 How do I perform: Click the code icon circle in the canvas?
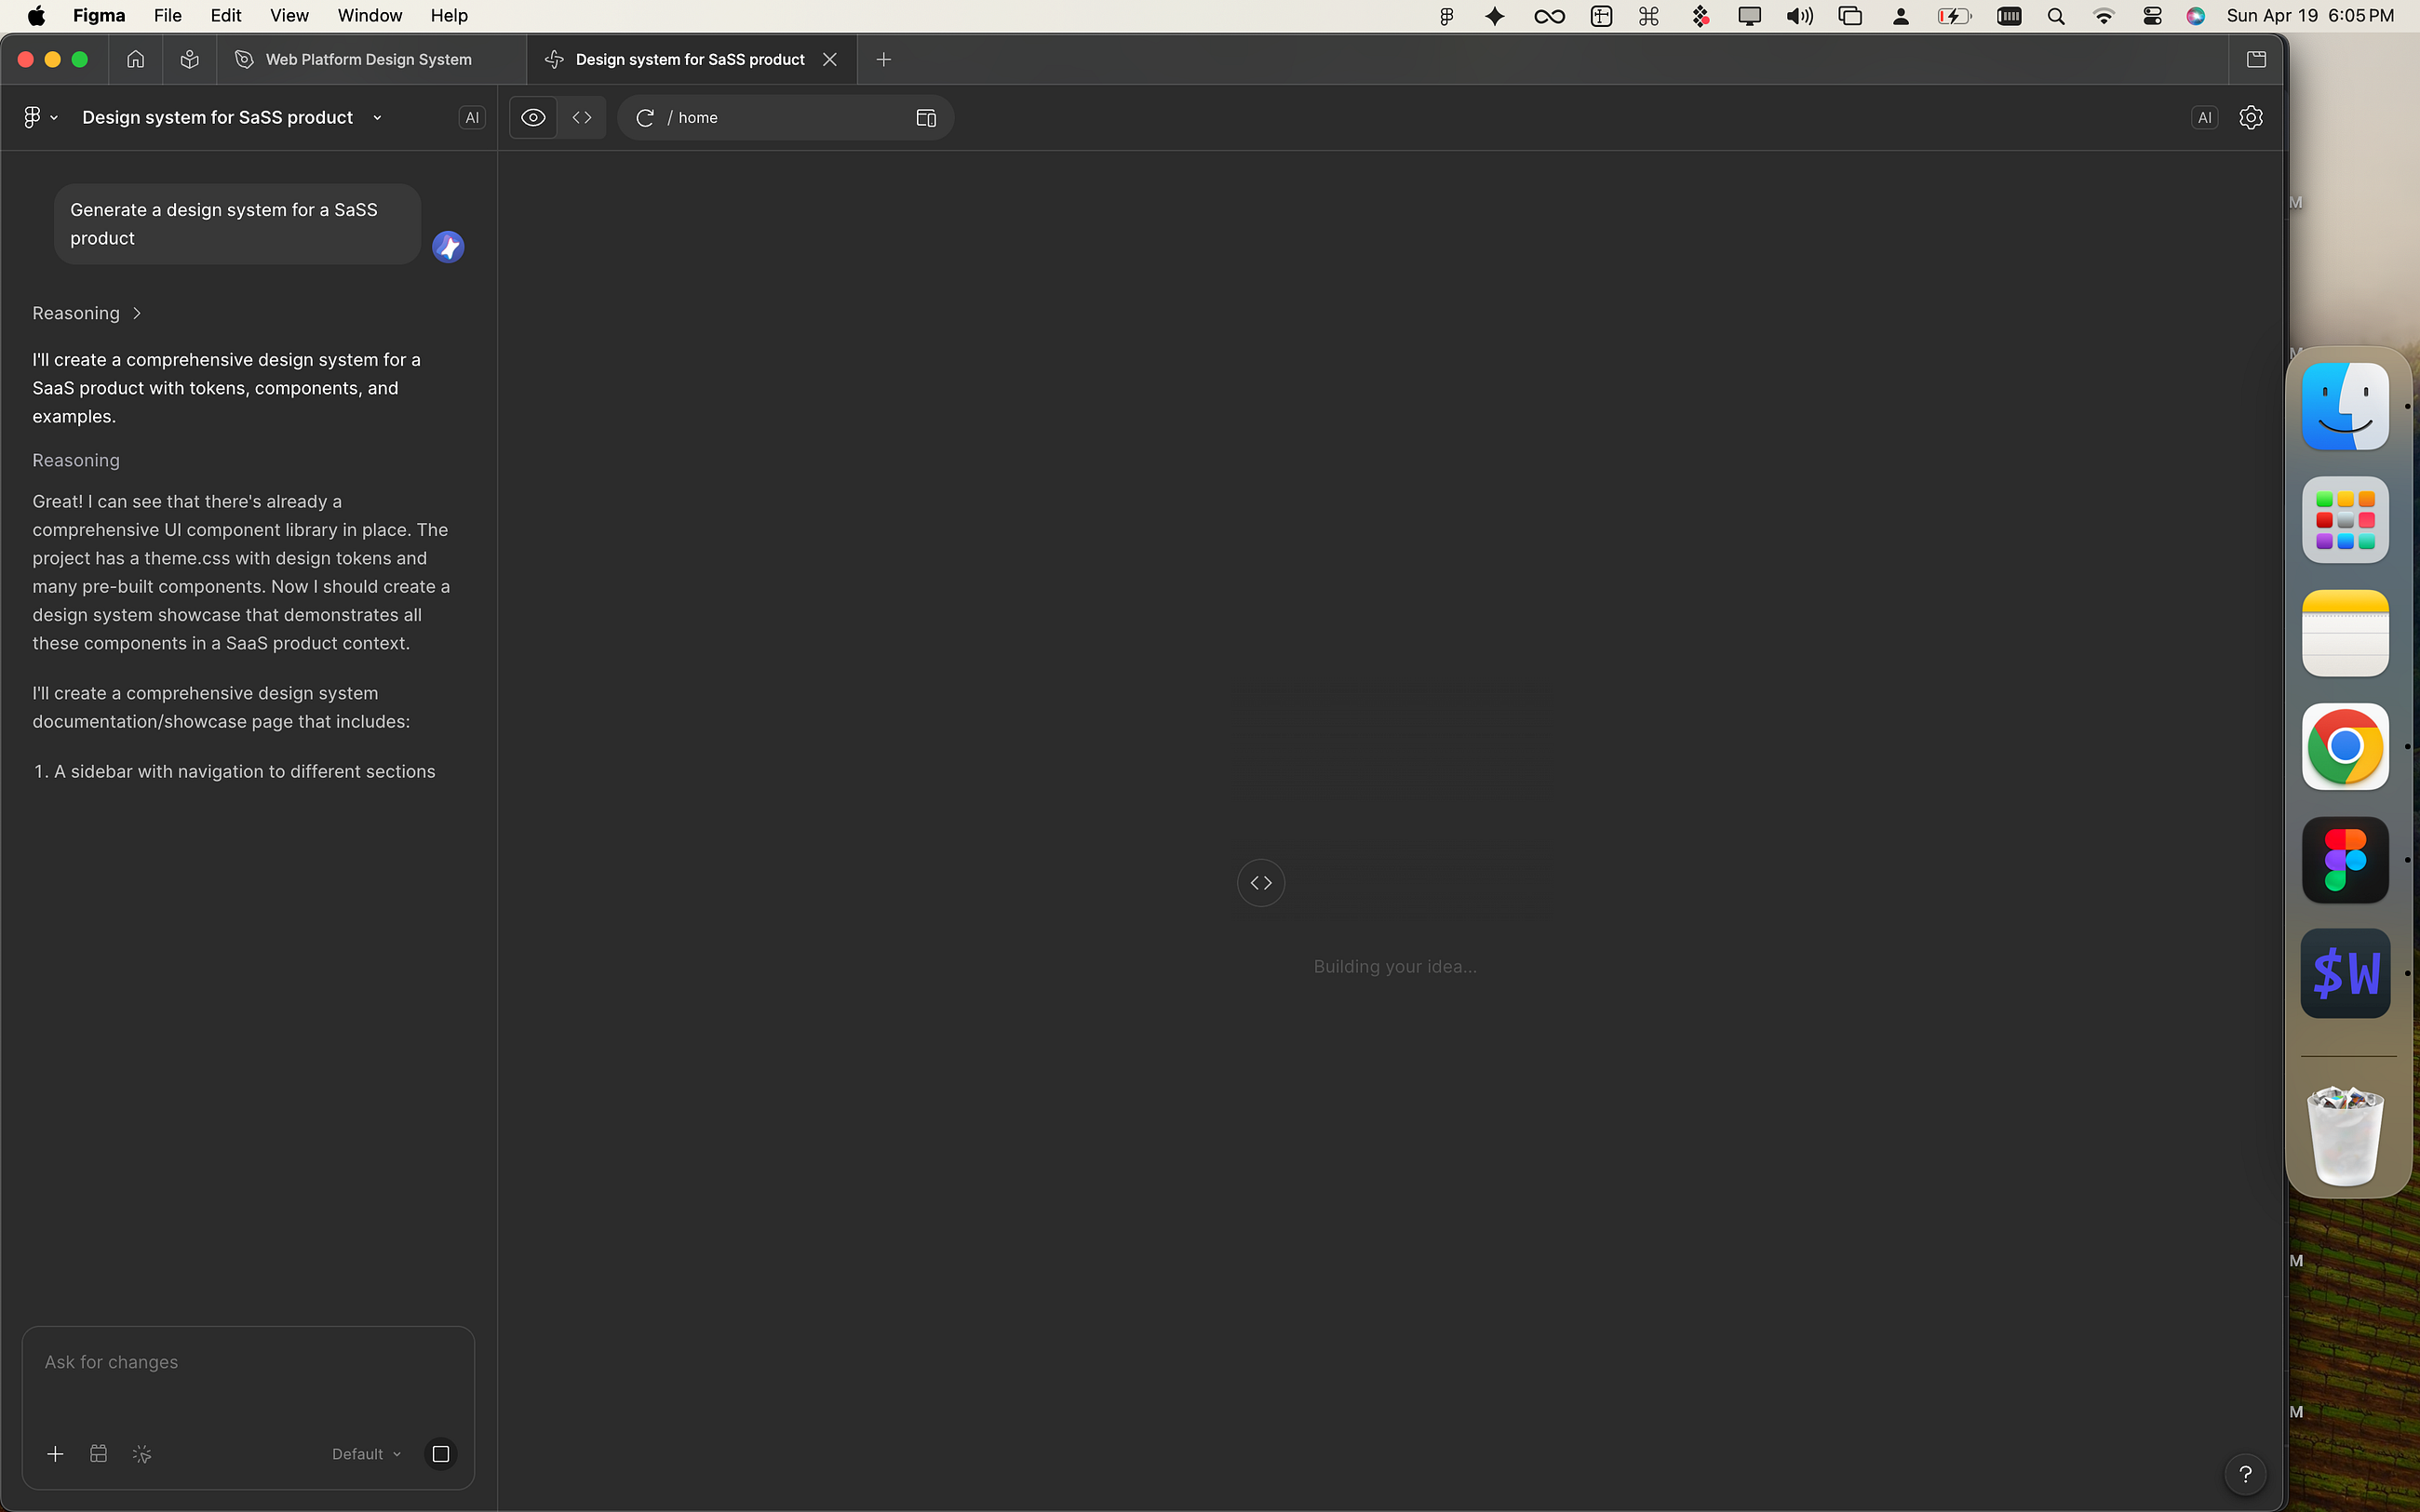[1261, 883]
